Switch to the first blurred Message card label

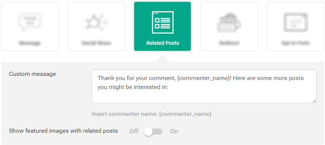[x=30, y=43]
